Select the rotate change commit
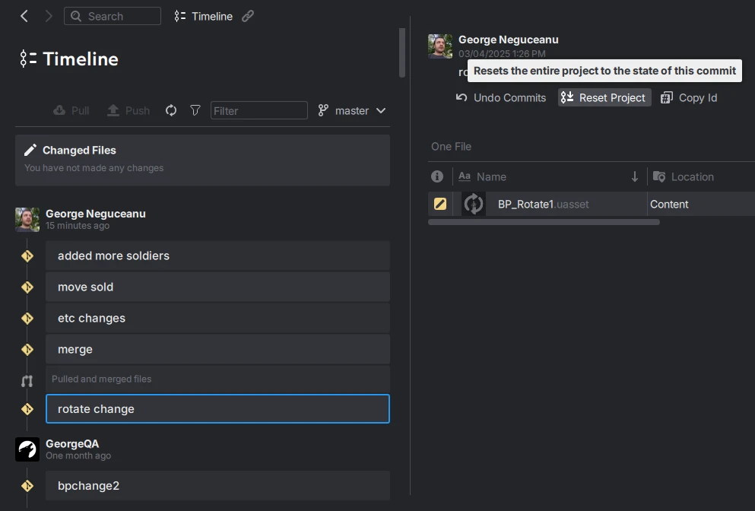 coord(217,408)
